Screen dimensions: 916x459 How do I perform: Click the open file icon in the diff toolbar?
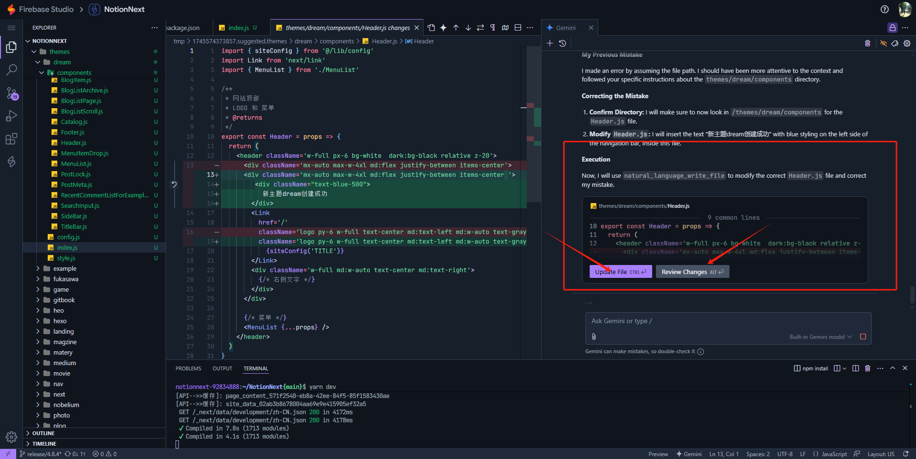click(431, 28)
